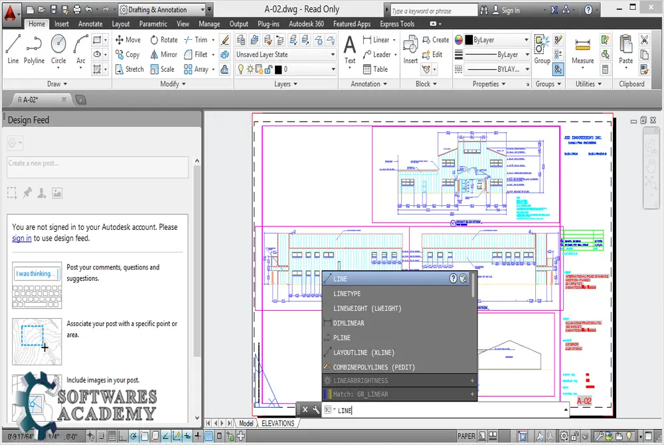Expand the Draw panel
The height and width of the screenshot is (445, 664).
pos(56,84)
